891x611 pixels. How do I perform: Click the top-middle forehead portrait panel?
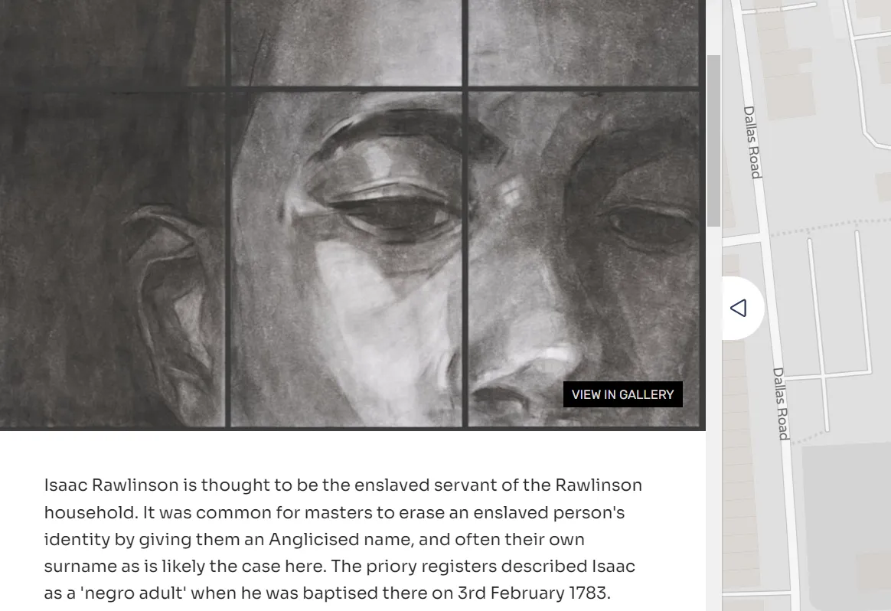point(347,43)
